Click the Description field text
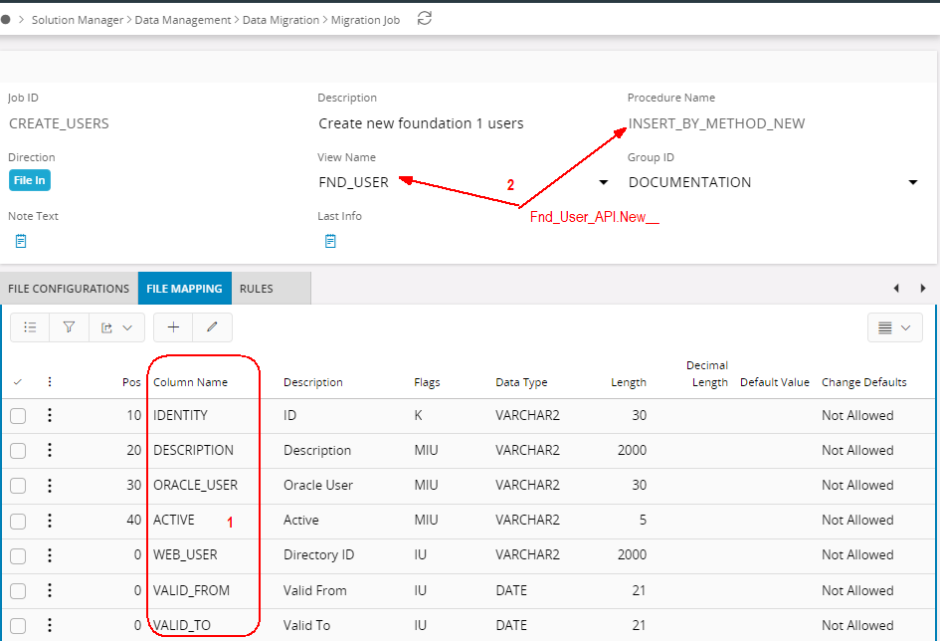Screen dimensions: 940x641 [421, 123]
